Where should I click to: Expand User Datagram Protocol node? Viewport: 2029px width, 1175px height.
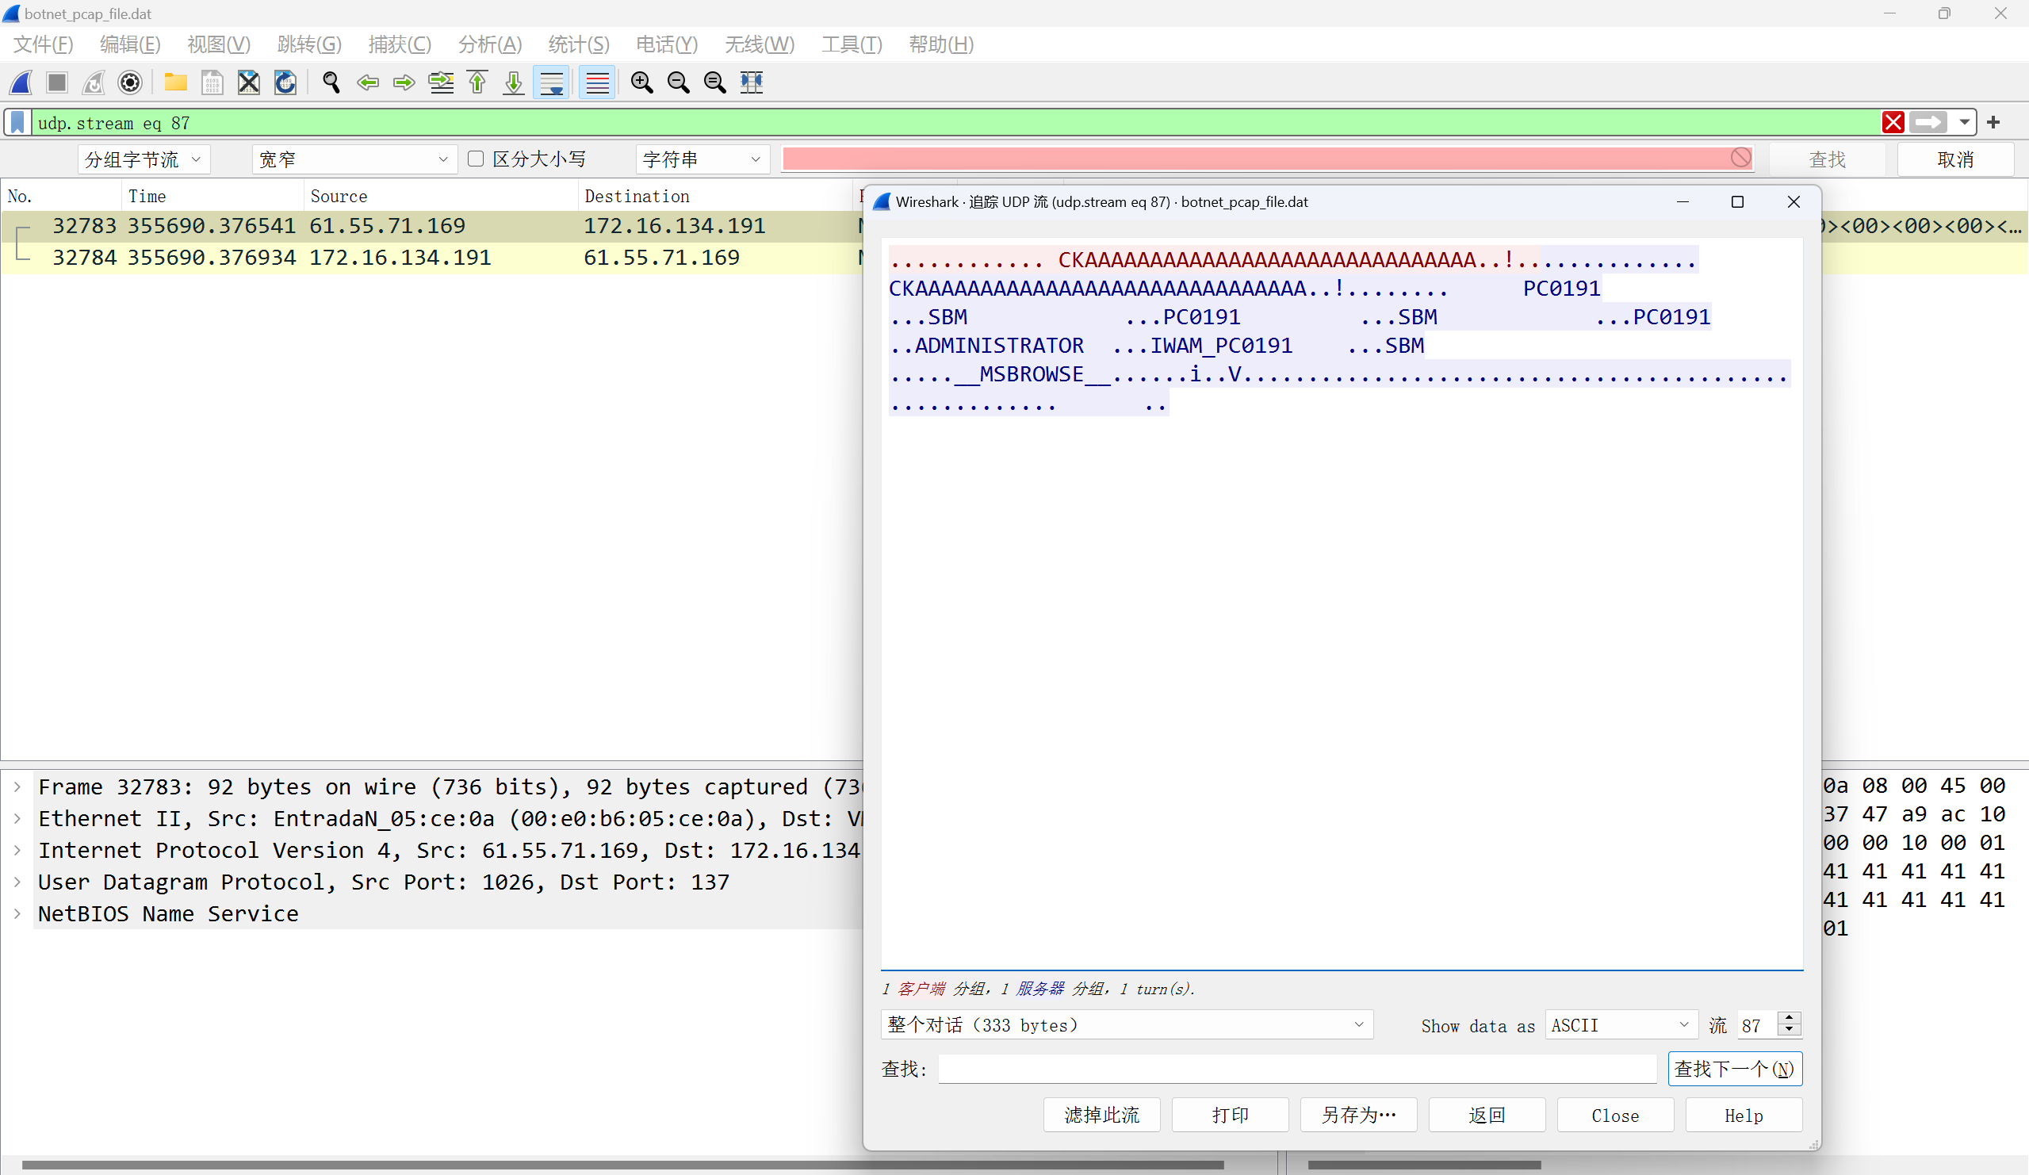pyautogui.click(x=17, y=882)
